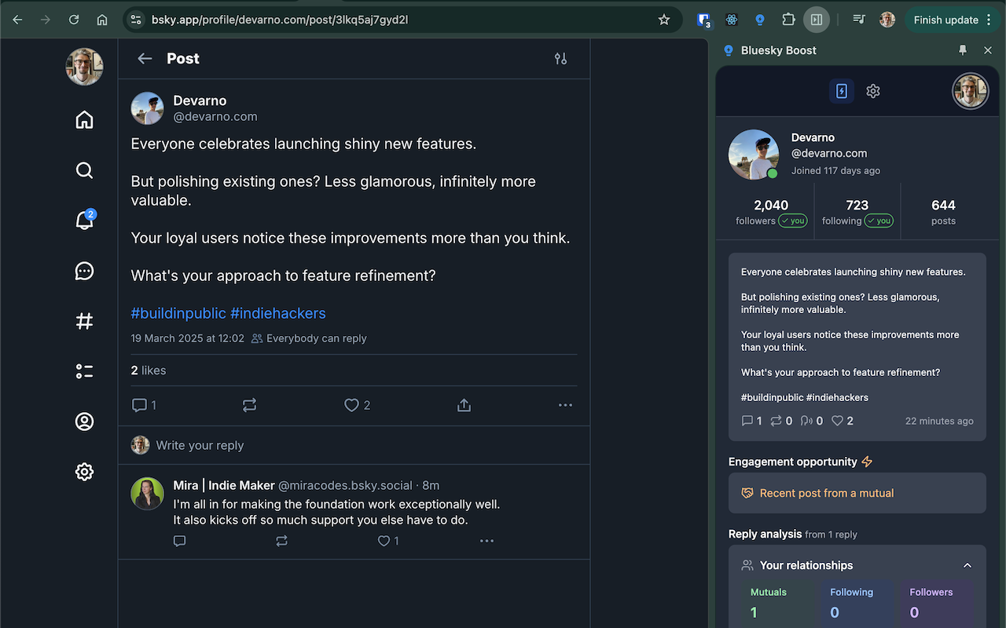View the 2 likes list
The height and width of the screenshot is (628, 1006).
149,371
